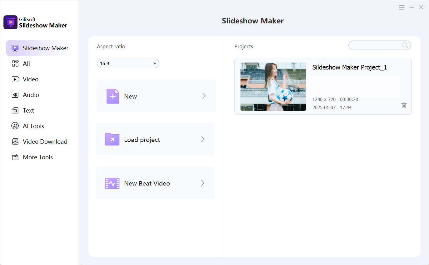Click the 17:44 time text
Screen dimensions: 429x265
(x=346, y=108)
